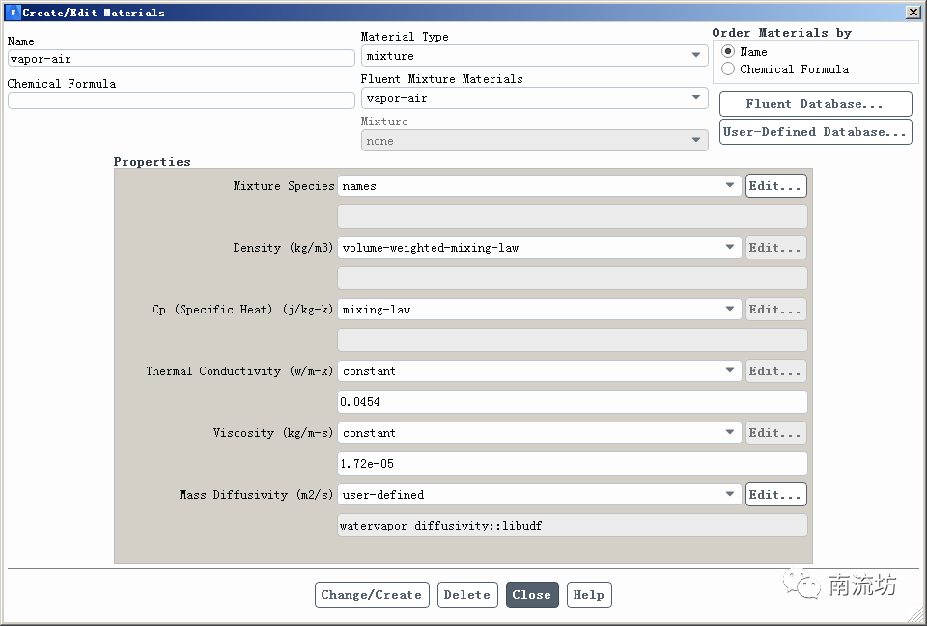Viewport: 927px width, 626px height.
Task: Expand Thermal Conductivity method dropdown
Action: tap(539, 371)
